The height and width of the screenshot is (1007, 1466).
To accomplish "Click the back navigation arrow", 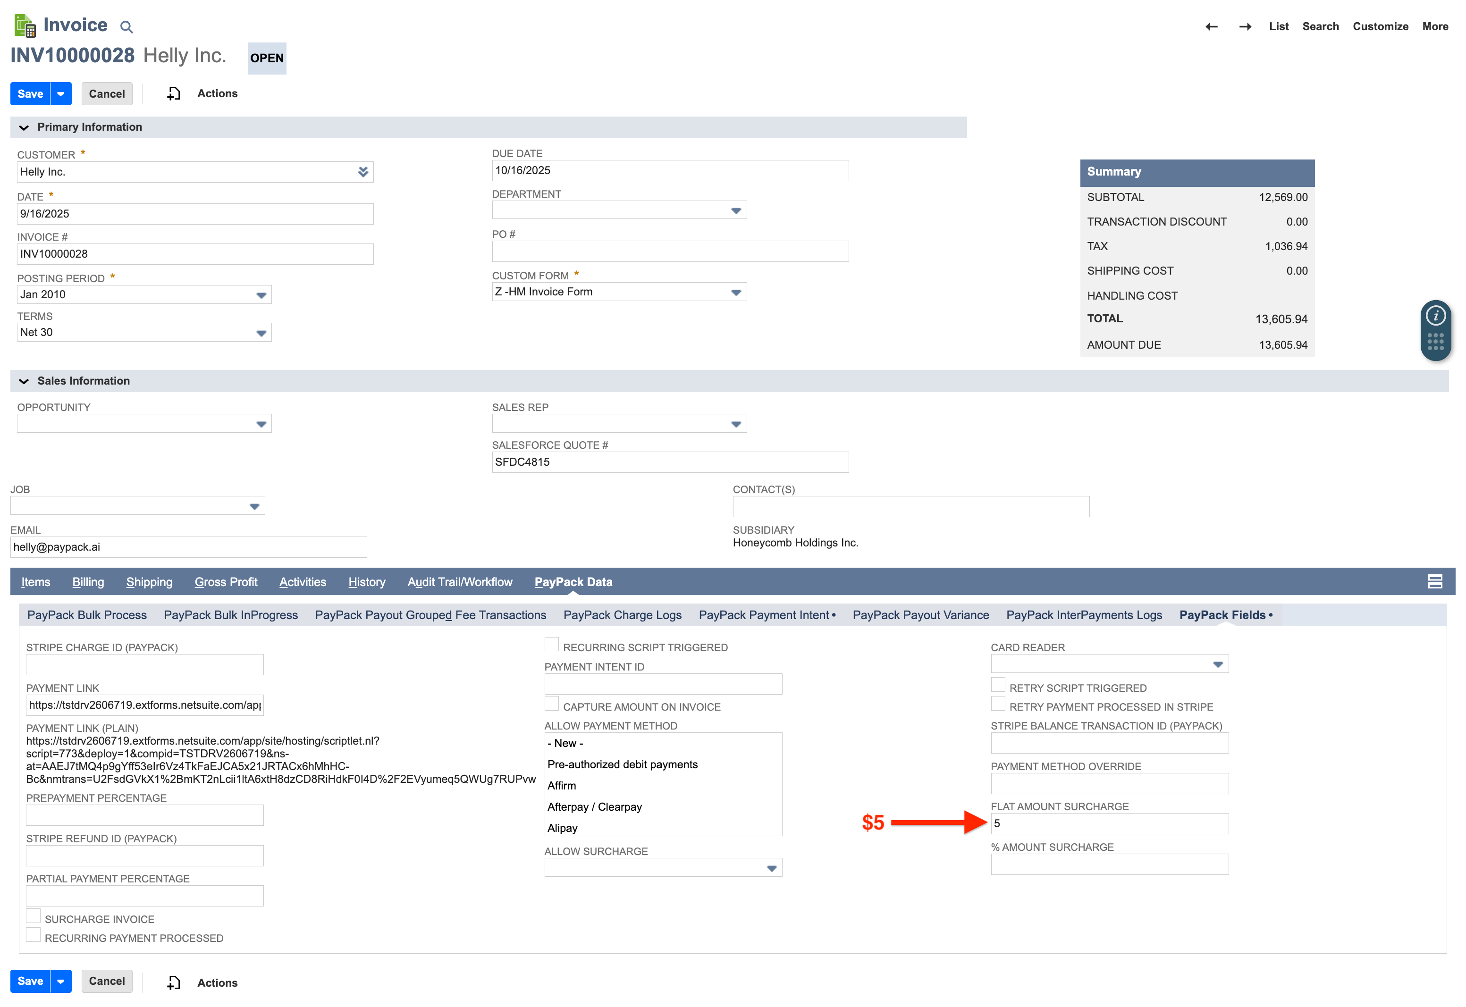I will [x=1212, y=26].
